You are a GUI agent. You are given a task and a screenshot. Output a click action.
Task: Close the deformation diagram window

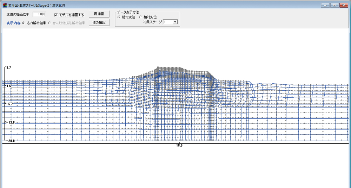[x=343, y=5]
